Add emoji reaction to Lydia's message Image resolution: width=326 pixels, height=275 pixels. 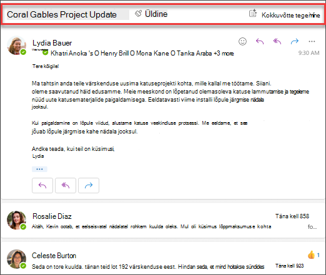pos(242,41)
